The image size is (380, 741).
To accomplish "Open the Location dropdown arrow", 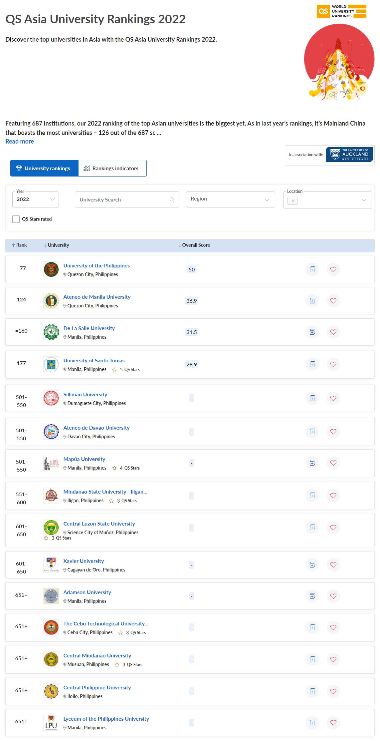I will pos(364,200).
